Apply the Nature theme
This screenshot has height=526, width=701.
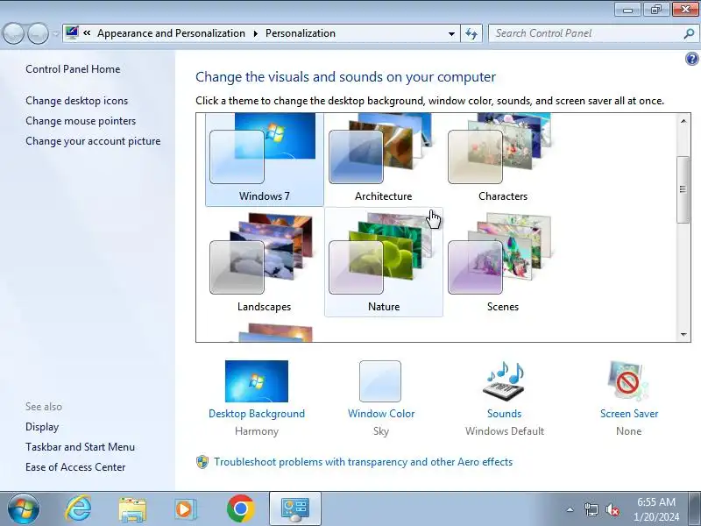(x=384, y=262)
